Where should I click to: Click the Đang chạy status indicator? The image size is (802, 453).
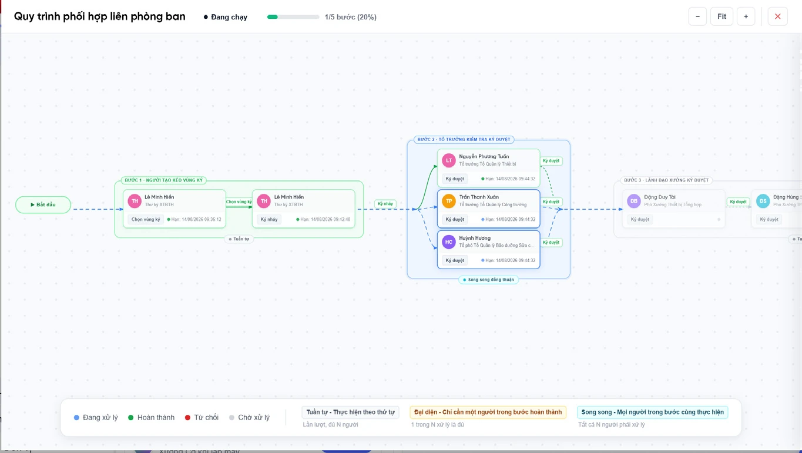click(x=226, y=17)
